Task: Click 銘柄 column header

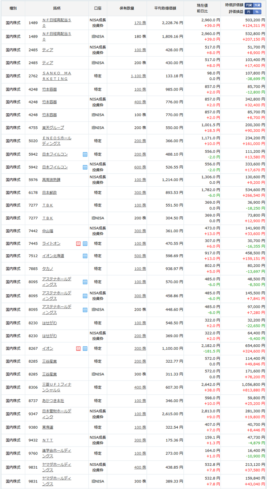Action: click(x=57, y=8)
